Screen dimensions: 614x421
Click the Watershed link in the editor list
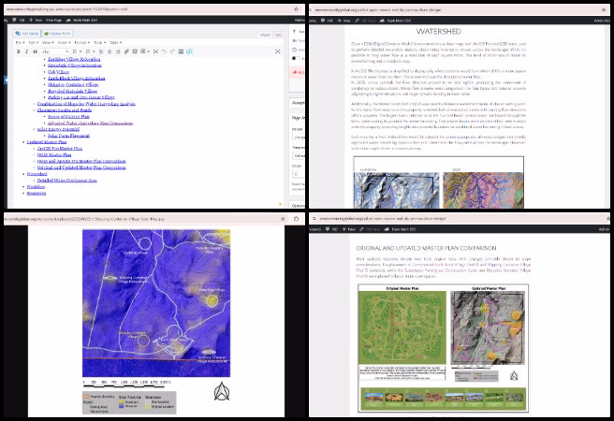pyautogui.click(x=37, y=174)
